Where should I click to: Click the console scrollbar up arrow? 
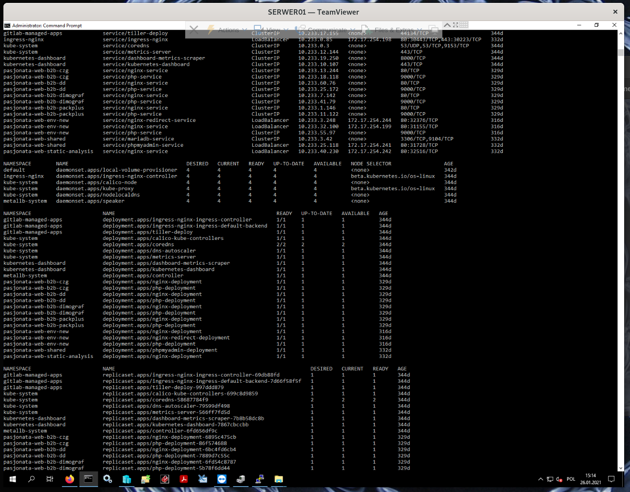click(x=620, y=34)
